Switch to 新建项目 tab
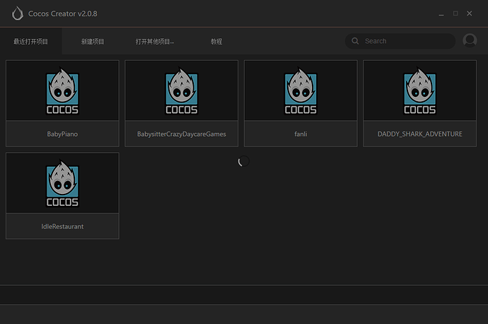 coord(93,42)
